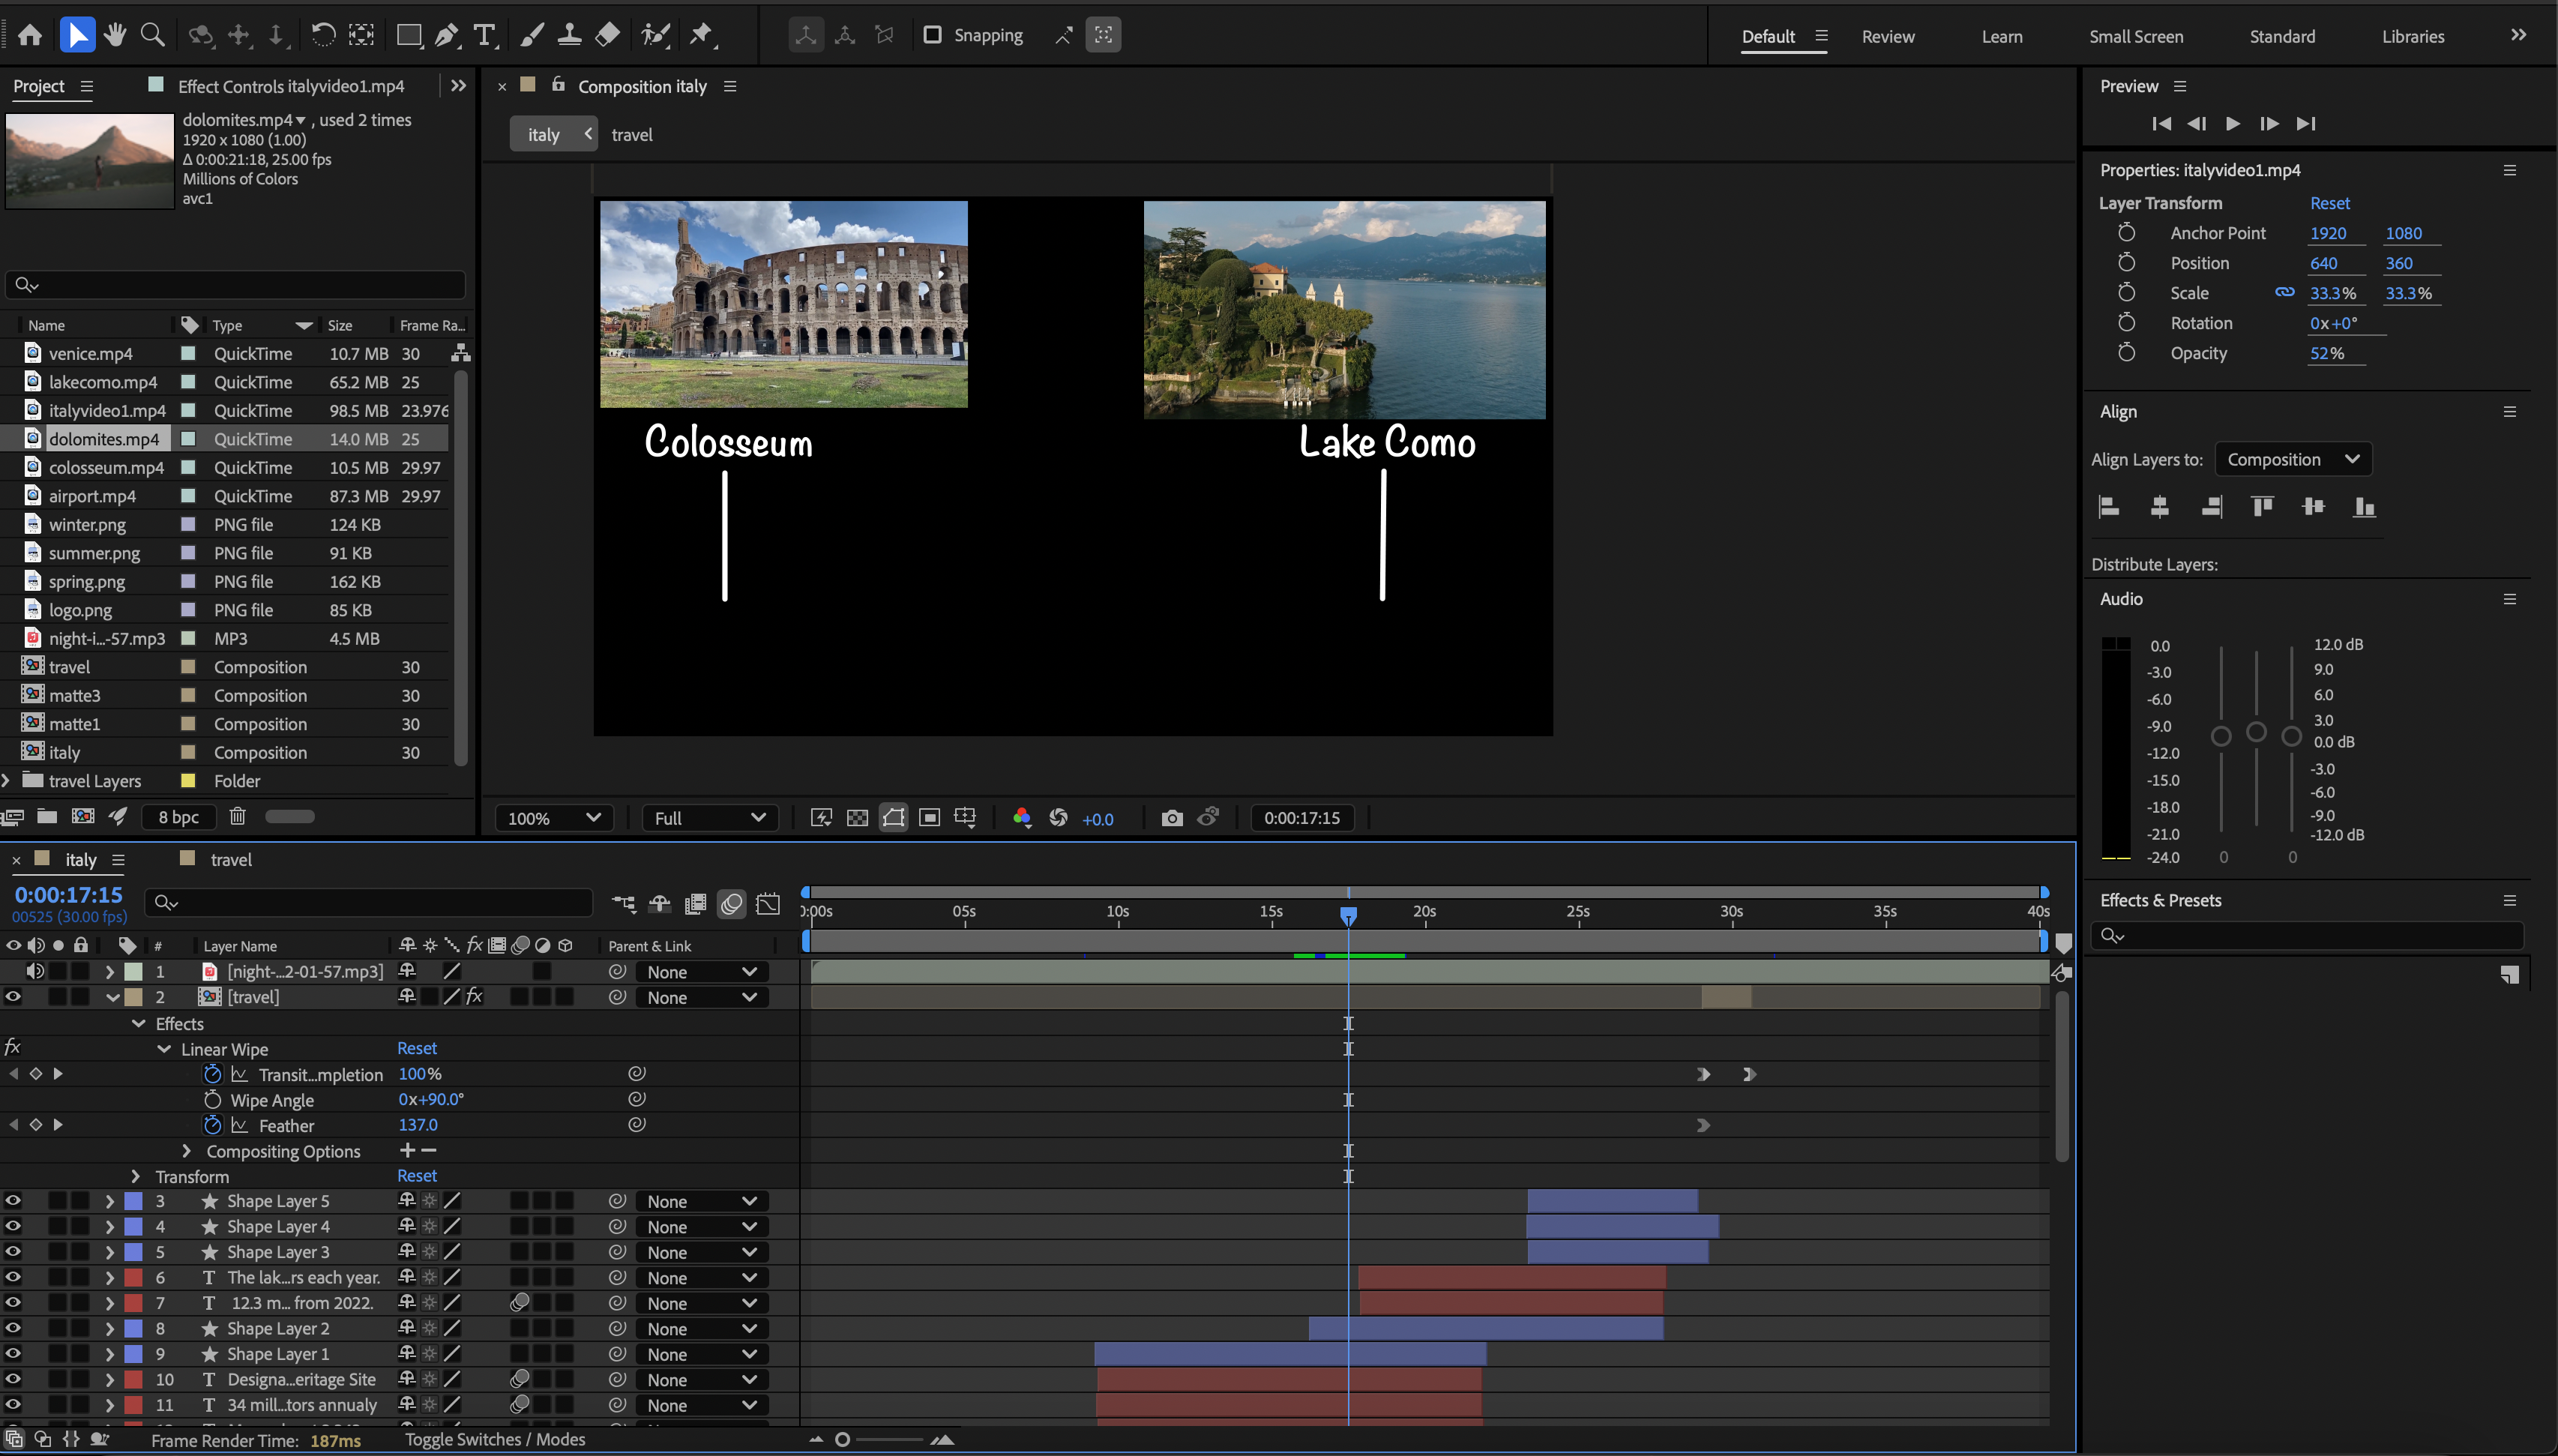Reset the Linear Wipe effect
2558x1456 pixels.
[417, 1048]
